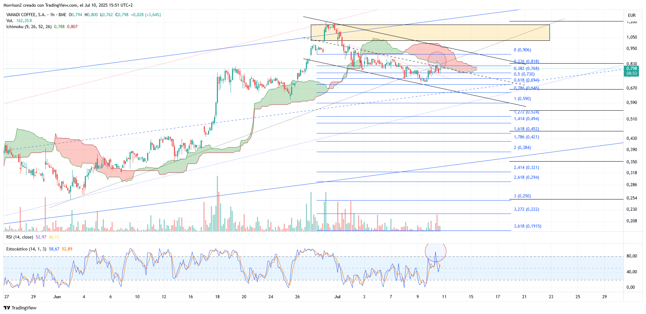Click the Ichimoku value 0,807 in red

click(x=72, y=27)
